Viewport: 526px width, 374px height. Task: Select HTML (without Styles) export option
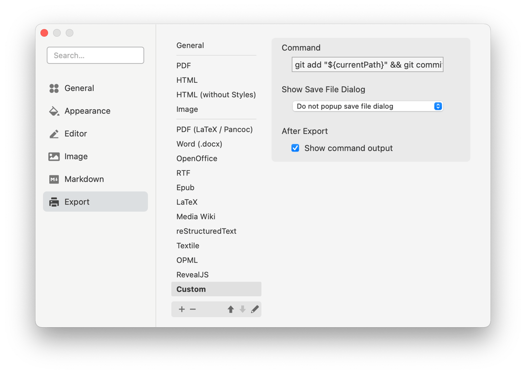point(216,94)
